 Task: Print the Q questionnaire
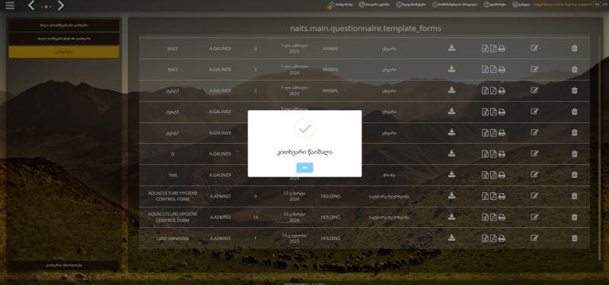502,154
